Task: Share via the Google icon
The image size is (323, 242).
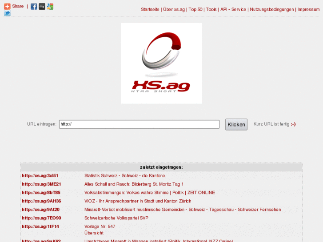Action: coord(50,6)
